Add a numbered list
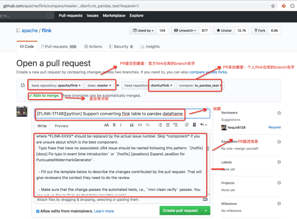Image resolution: width=297 pixels, height=219 pixels. [x=168, y=125]
